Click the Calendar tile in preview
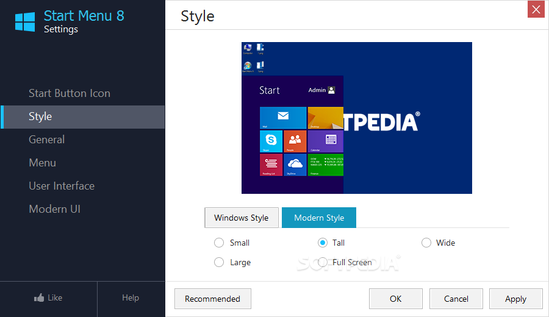Viewport: 549px width, 317px height. coord(325,141)
